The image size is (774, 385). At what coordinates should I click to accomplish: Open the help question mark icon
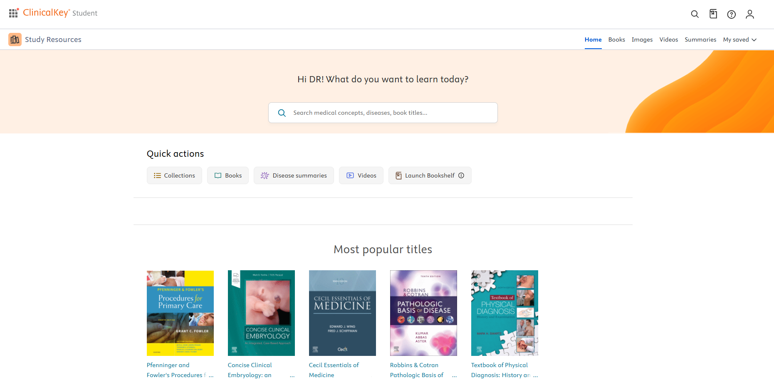coord(732,15)
